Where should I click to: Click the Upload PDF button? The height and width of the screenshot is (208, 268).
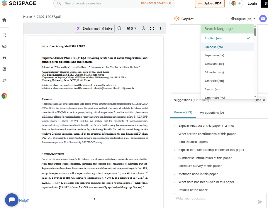(x=210, y=3)
